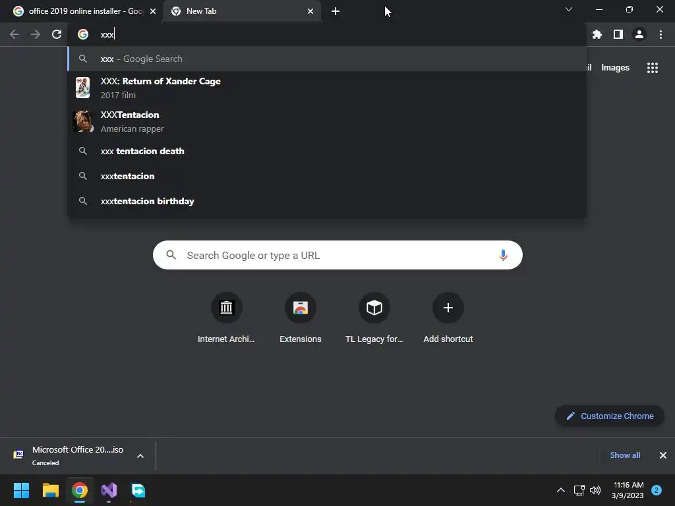Open the profile avatar icon

pos(639,34)
